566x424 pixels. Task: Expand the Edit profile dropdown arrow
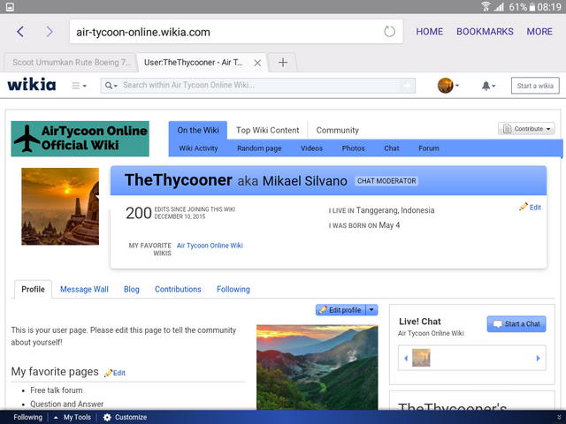pos(371,310)
